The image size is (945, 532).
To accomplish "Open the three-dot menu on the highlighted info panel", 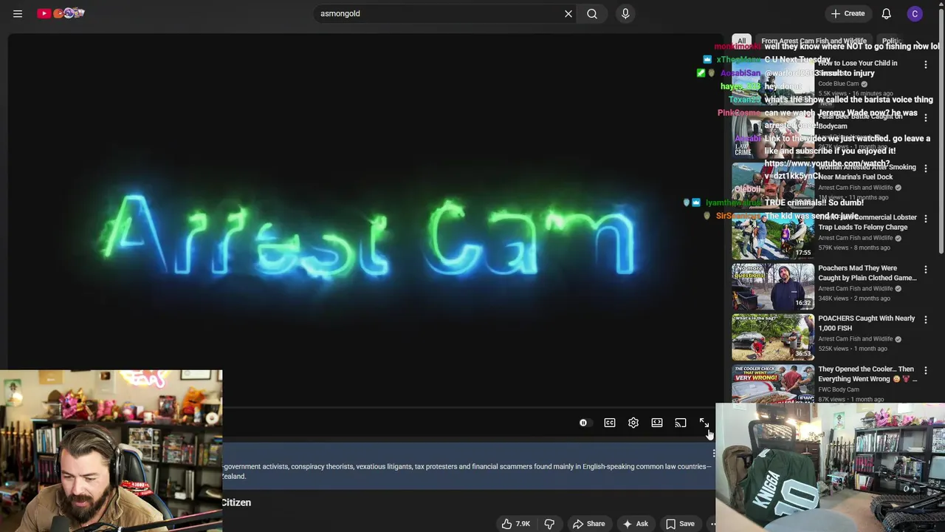I will [x=713, y=454].
